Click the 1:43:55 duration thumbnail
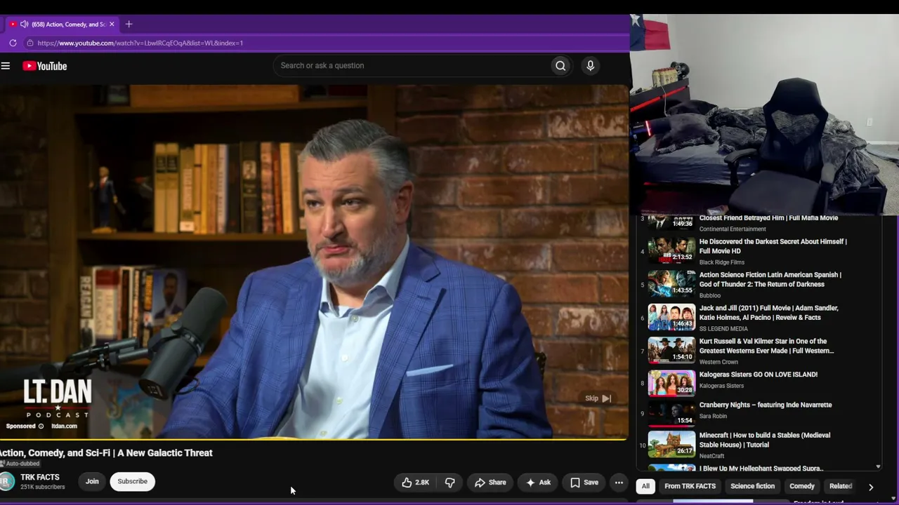Image resolution: width=899 pixels, height=505 pixels. (x=671, y=283)
